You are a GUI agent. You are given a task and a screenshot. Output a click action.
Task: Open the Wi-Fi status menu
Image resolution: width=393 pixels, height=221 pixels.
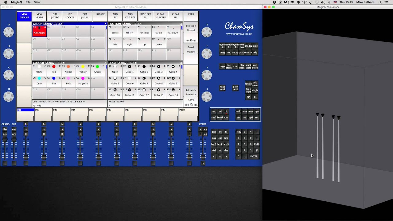pyautogui.click(x=305, y=2)
